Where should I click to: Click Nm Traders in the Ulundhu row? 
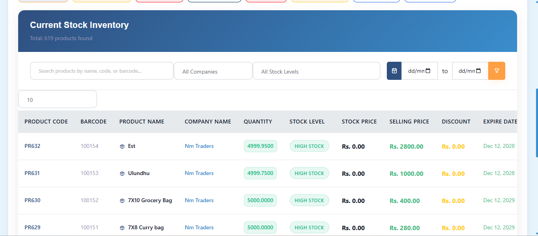[199, 173]
